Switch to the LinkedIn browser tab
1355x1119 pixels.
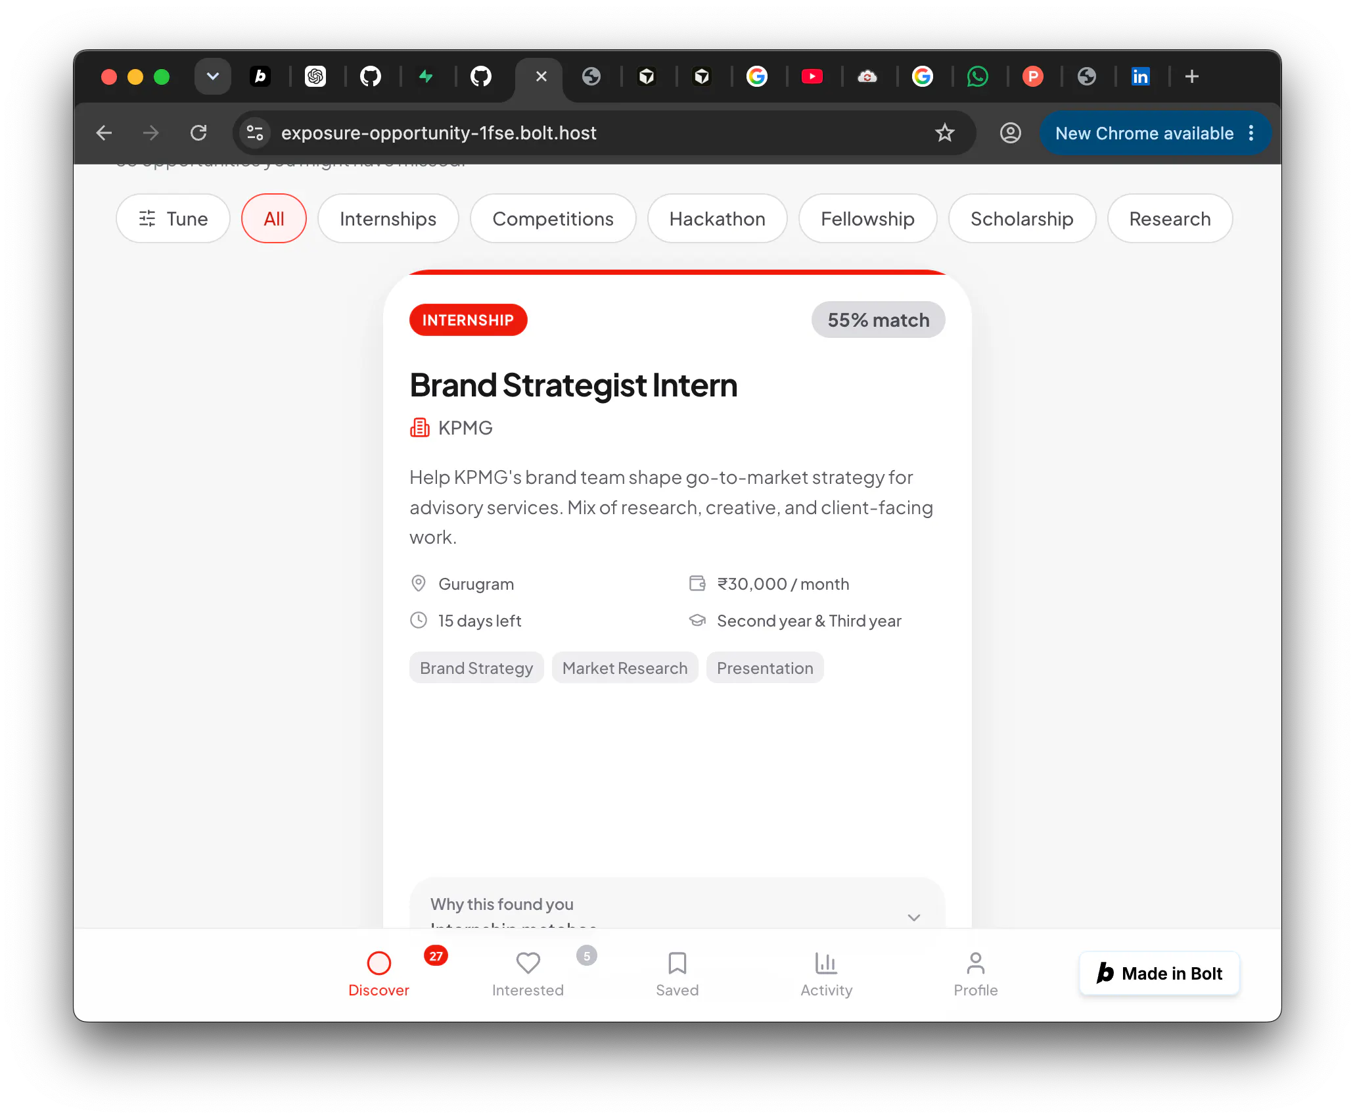pos(1141,77)
